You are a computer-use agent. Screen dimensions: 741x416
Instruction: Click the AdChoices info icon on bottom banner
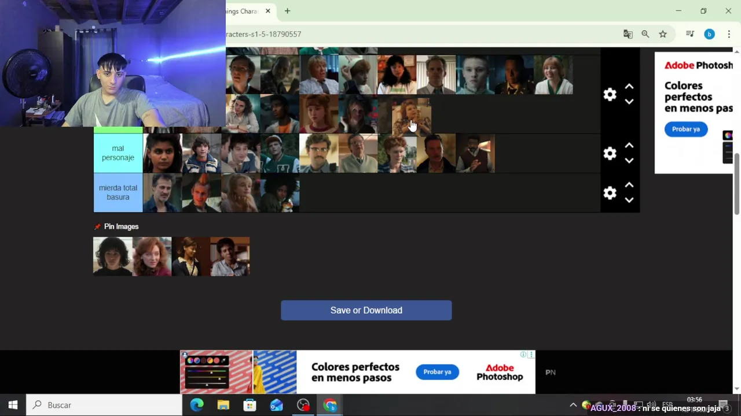(x=523, y=354)
